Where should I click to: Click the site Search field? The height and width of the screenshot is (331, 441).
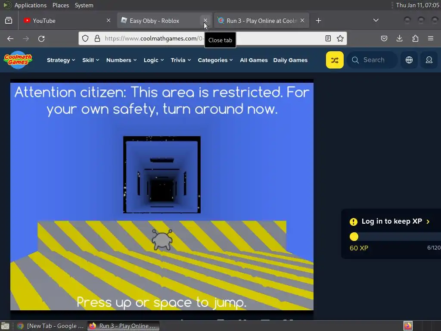(x=373, y=59)
